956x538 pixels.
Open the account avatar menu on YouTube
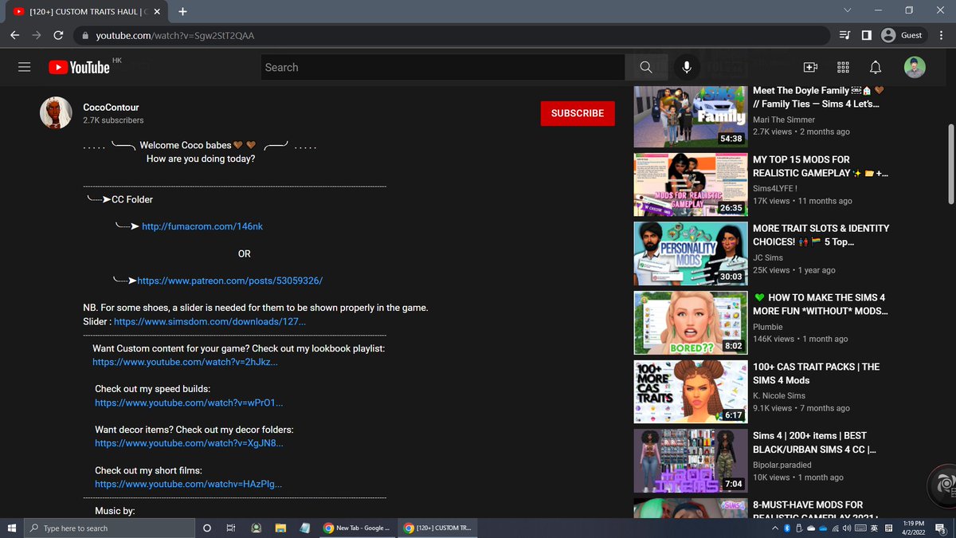point(915,68)
